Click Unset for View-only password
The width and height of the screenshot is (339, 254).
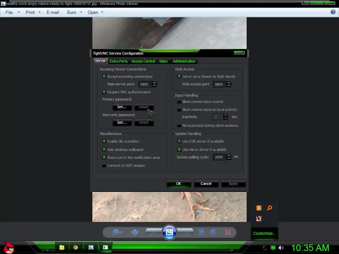[x=144, y=122]
